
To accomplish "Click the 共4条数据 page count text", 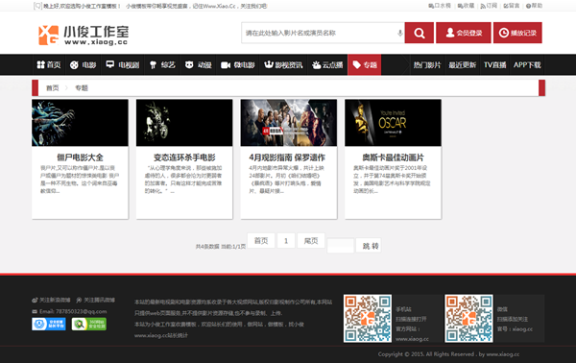I will [x=221, y=247].
